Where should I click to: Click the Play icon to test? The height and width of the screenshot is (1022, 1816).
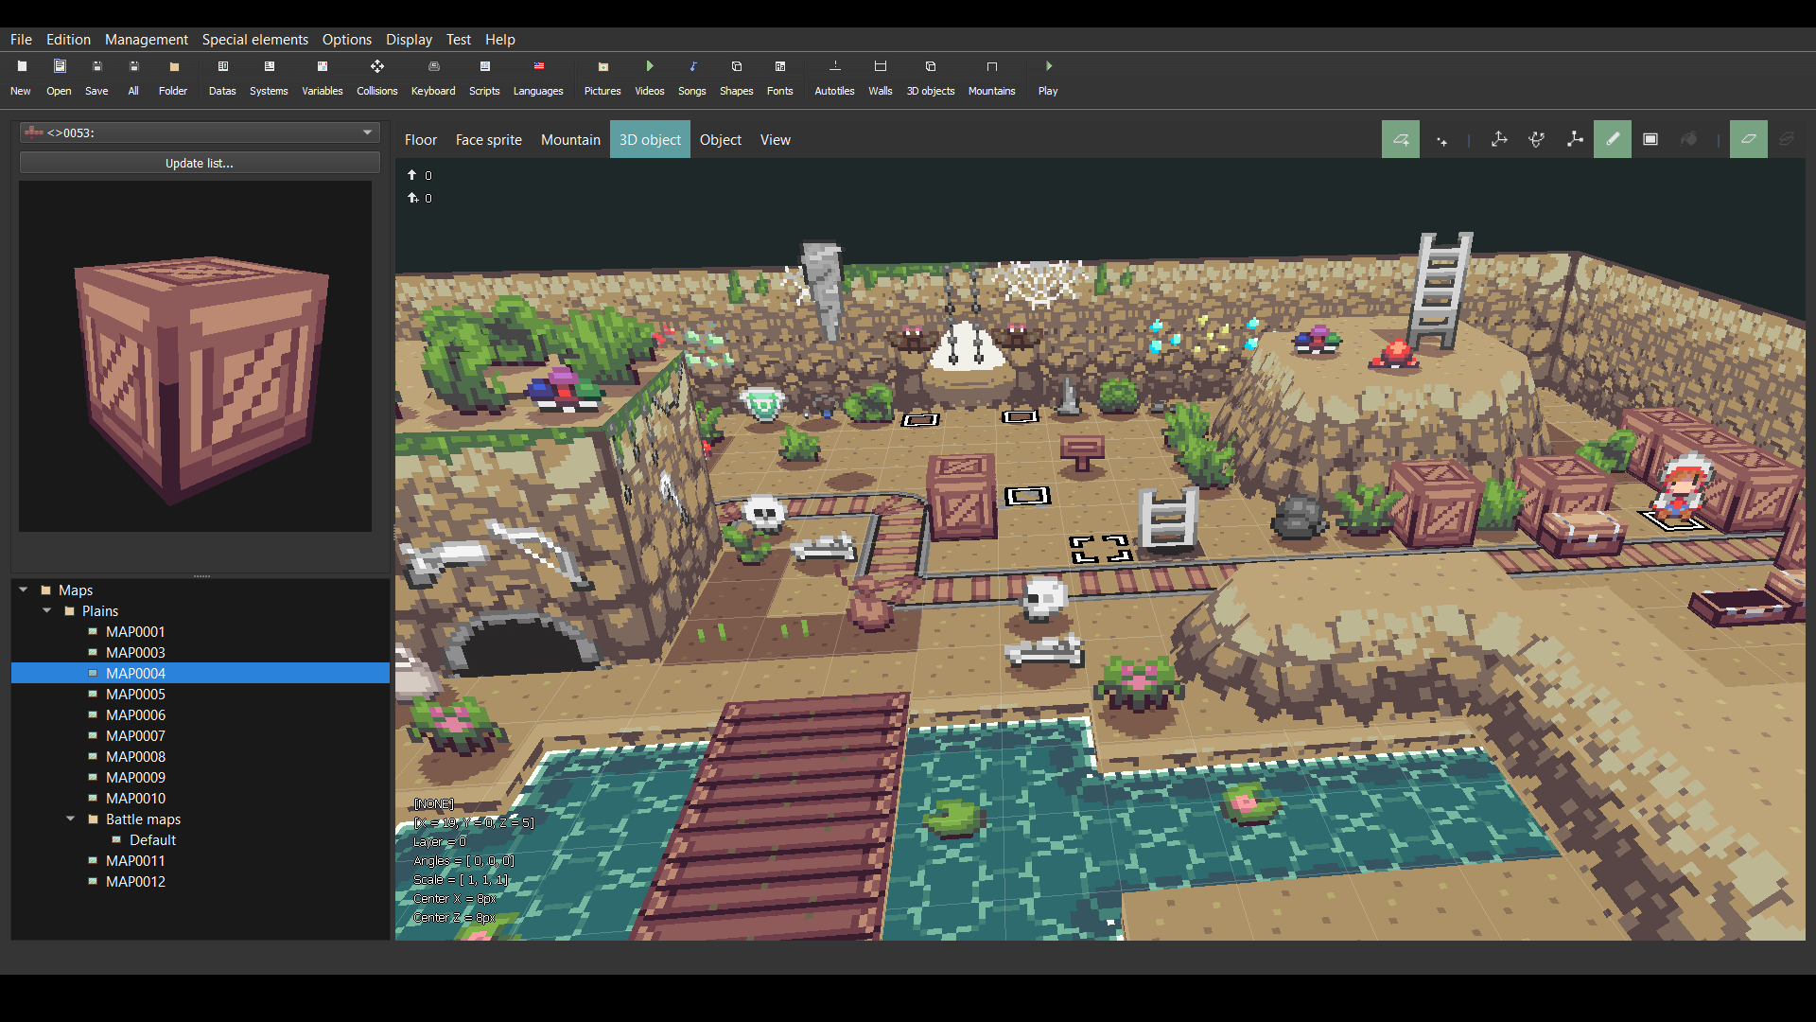pos(1048,66)
